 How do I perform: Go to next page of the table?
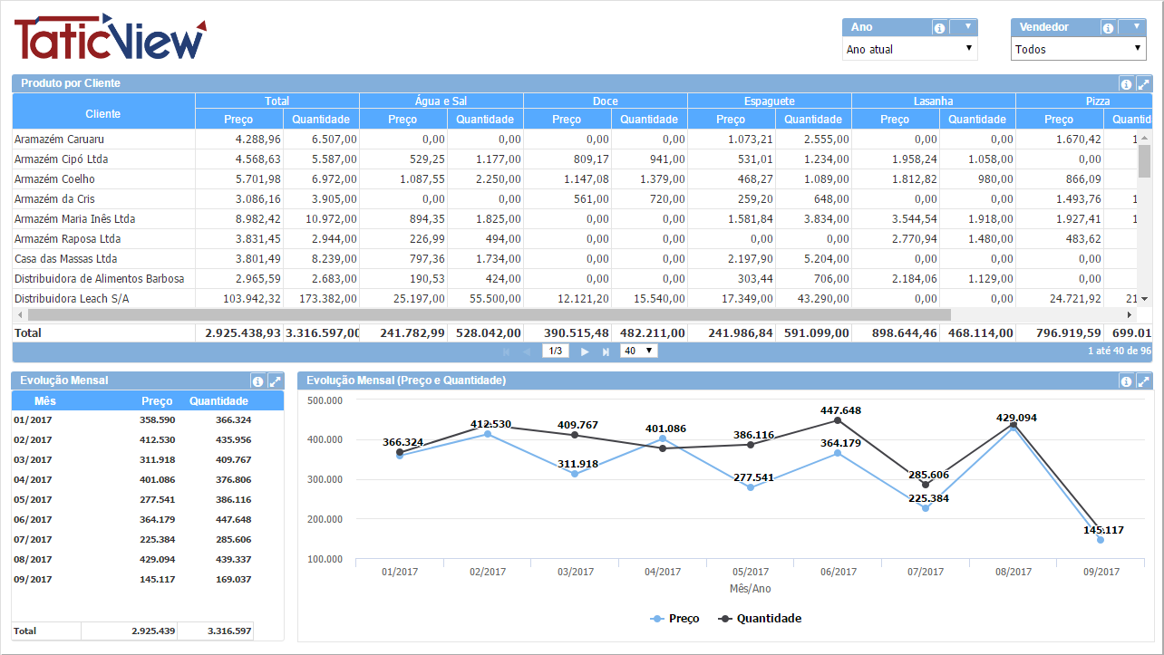585,352
